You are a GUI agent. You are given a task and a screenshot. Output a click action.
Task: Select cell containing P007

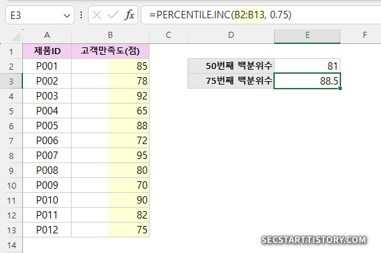[x=47, y=156]
